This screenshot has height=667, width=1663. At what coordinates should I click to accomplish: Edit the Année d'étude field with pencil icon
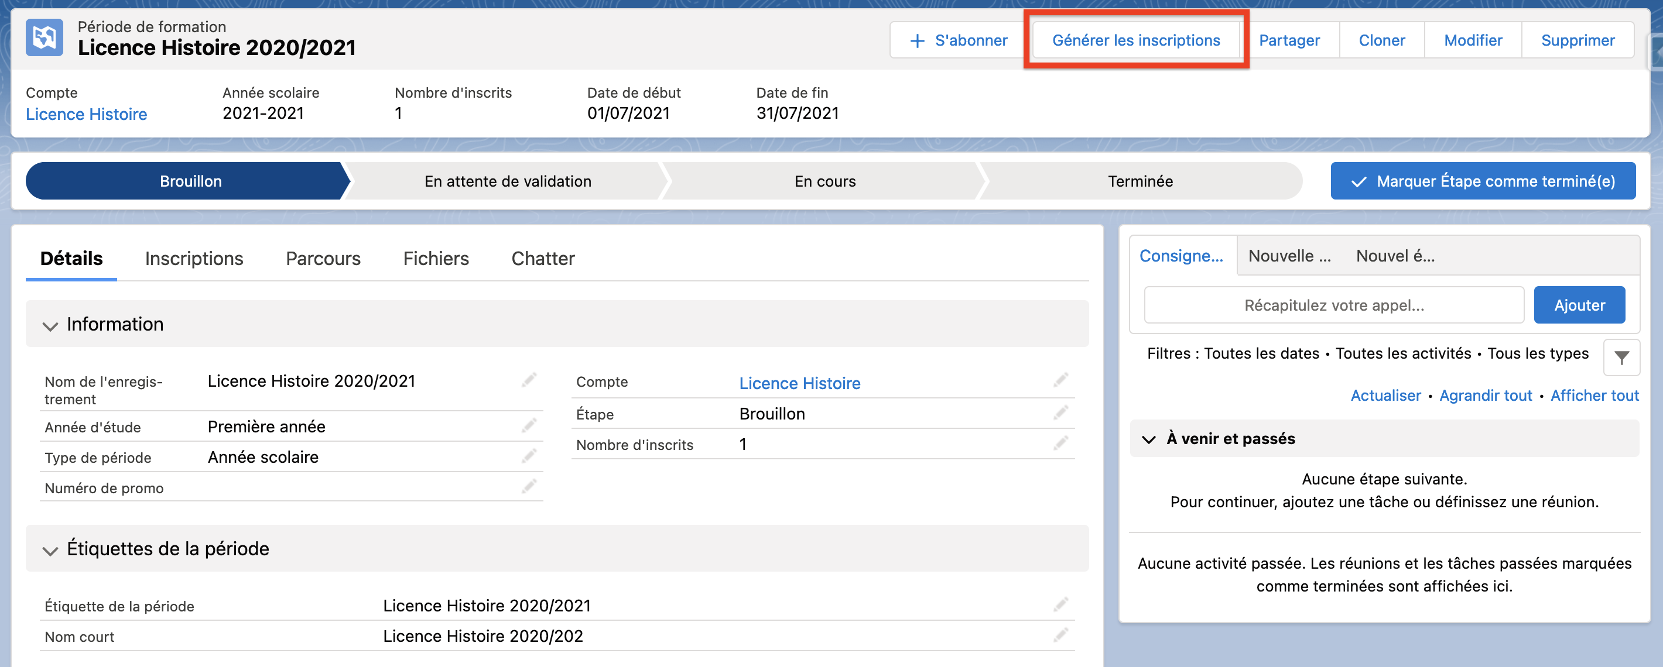coord(529,426)
